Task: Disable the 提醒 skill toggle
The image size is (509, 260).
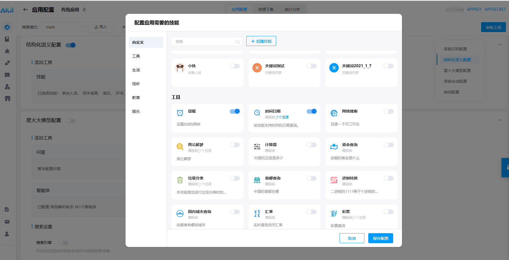Action: pyautogui.click(x=234, y=111)
